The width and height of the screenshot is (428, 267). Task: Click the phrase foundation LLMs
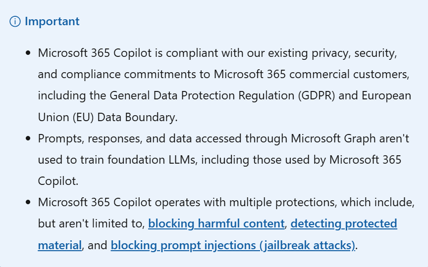pyautogui.click(x=152, y=160)
